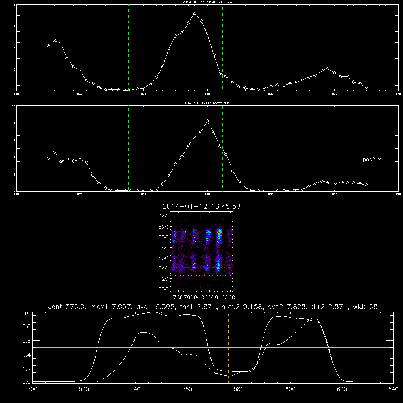Image resolution: width=403 pixels, height=403 pixels.
Task: Click y-axis label '0.8' of bottom plot
Action: point(27,326)
